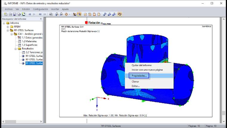Open the Ayuda menu
This screenshot has width=227, height=128.
[x=65, y=9]
